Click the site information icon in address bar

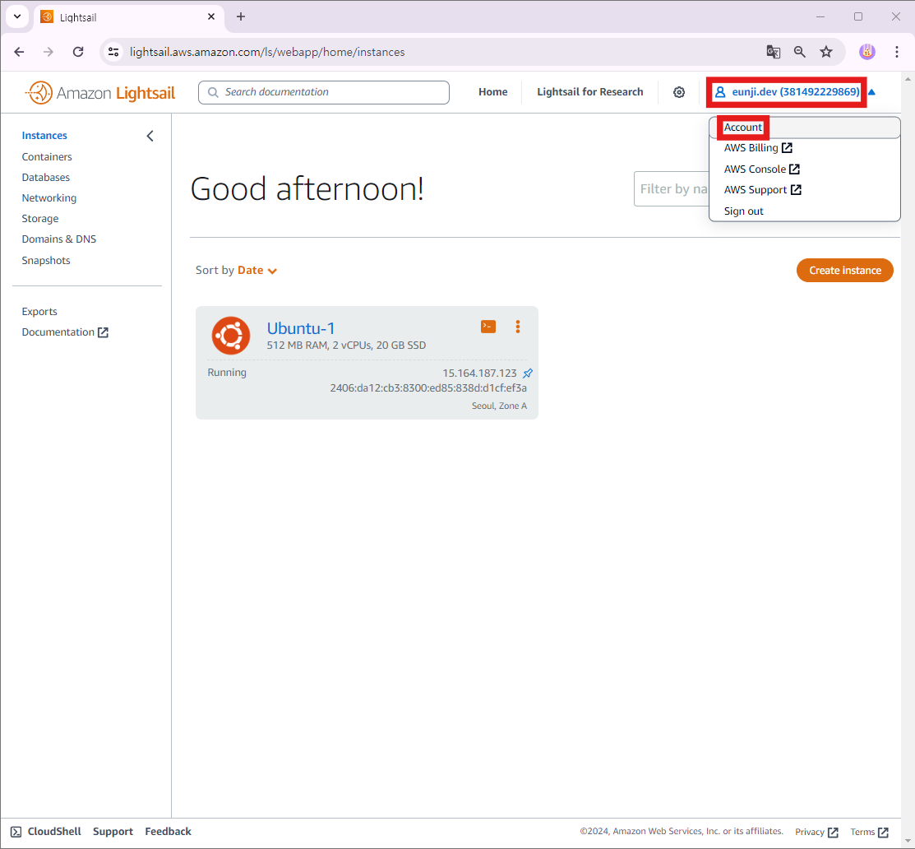(x=113, y=52)
